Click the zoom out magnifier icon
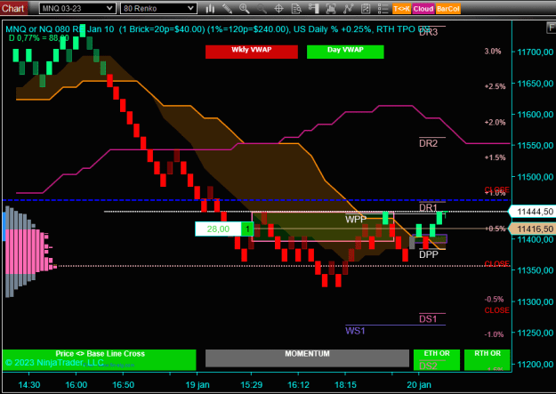 pos(262,9)
